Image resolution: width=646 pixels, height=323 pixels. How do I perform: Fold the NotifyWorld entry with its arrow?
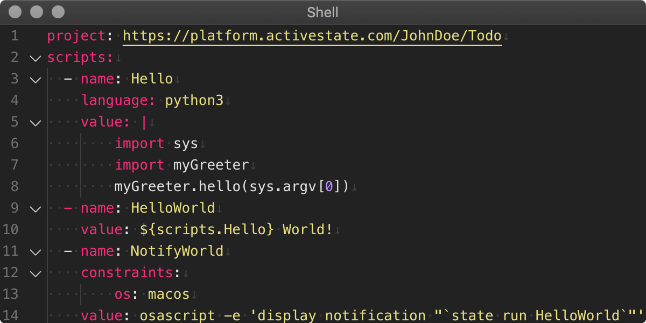click(35, 251)
